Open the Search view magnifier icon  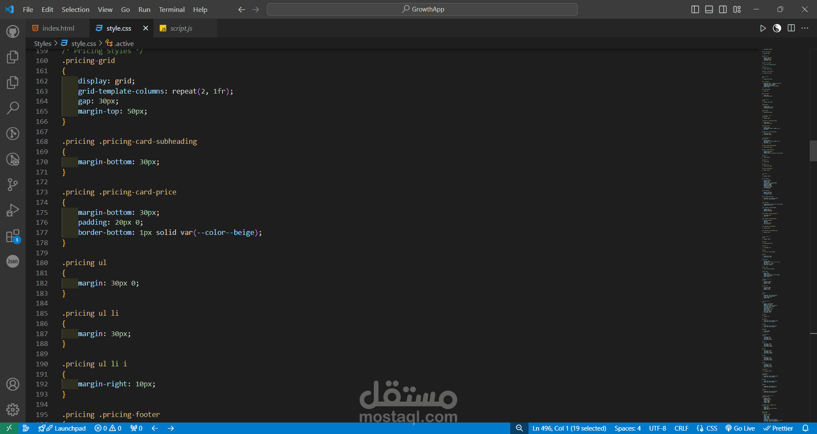pos(13,108)
